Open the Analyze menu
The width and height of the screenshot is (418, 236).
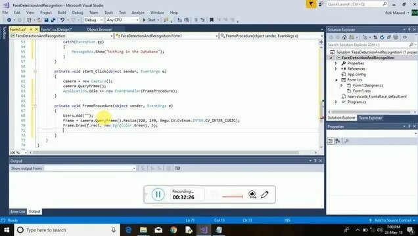(138, 12)
